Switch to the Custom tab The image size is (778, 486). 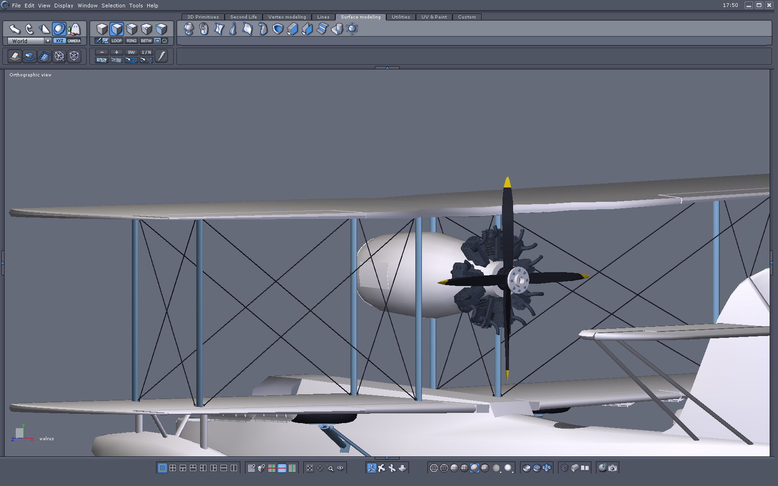pos(467,17)
